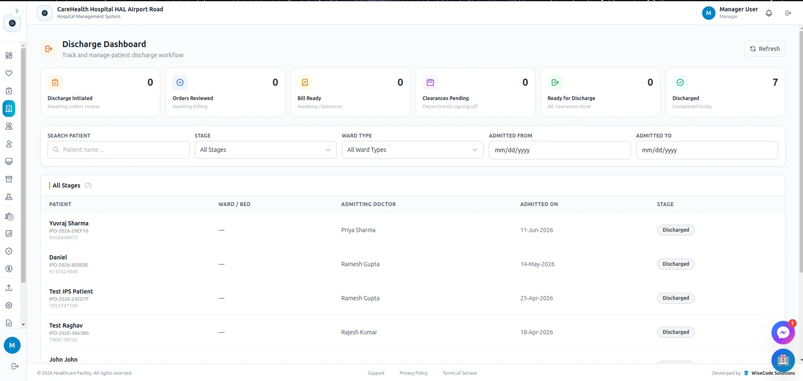Open the All Stages dropdown
Image resolution: width=803 pixels, height=381 pixels.
pyautogui.click(x=265, y=150)
